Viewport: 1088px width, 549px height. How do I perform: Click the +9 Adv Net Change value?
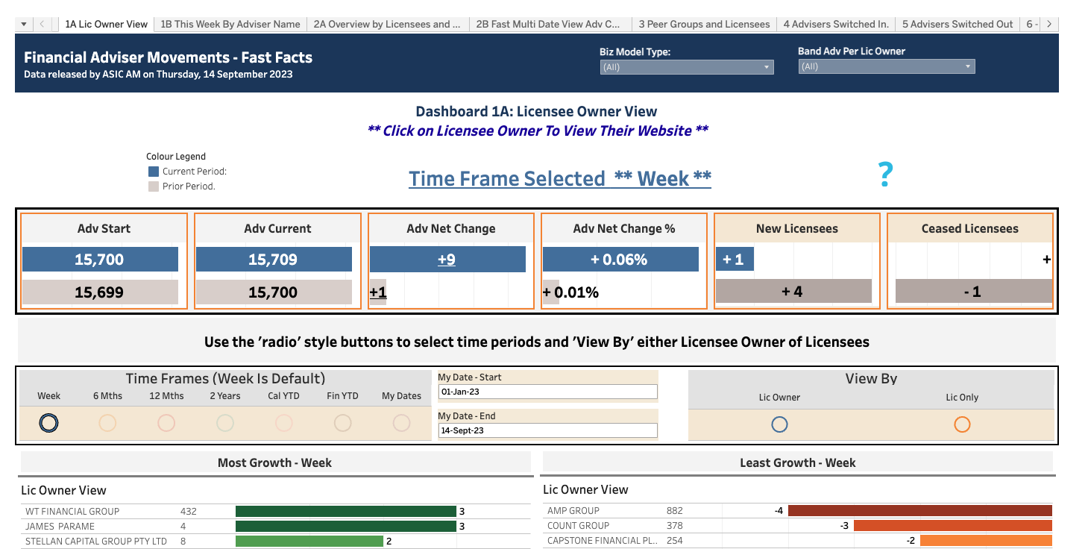447,260
